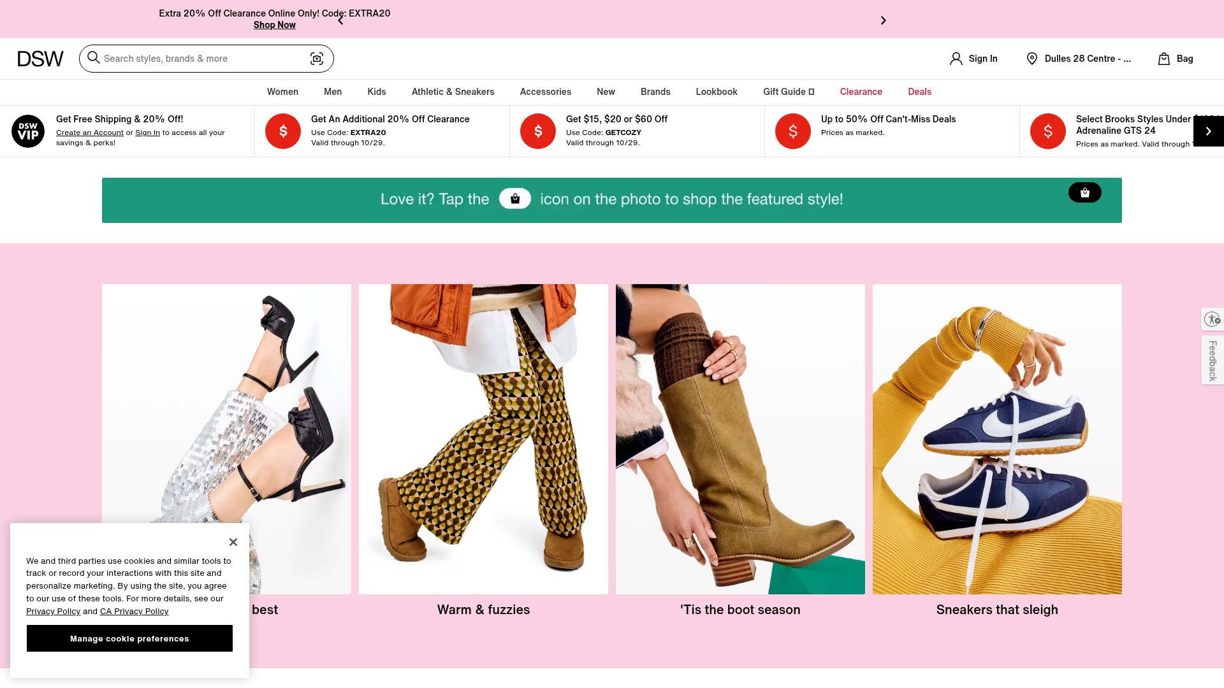Screen dimensions: 1224x688
Task: Open the Kids menu
Action: (377, 92)
